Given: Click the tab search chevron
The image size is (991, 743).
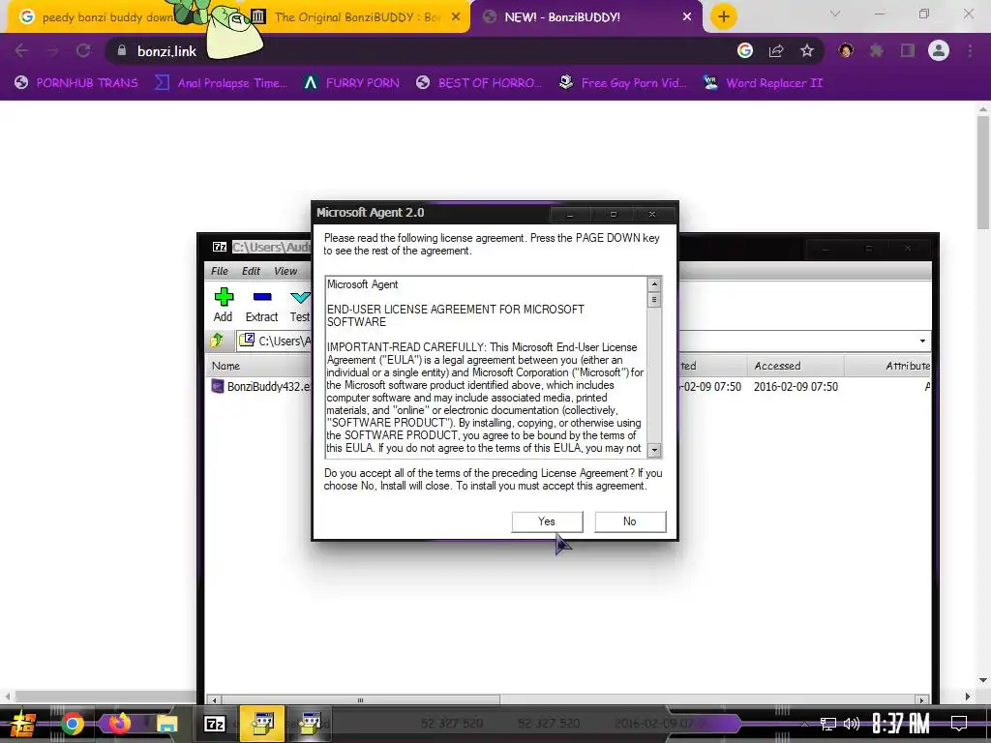Looking at the screenshot, I should [835, 14].
